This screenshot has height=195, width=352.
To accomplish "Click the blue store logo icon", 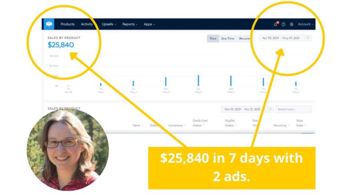I will (49, 24).
